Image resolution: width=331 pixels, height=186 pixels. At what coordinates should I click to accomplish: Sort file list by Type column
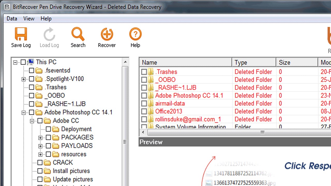254,62
